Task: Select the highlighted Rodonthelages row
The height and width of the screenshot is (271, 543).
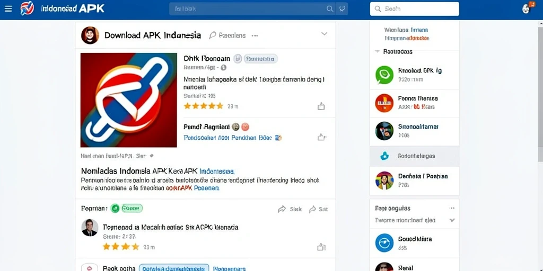Action: (x=415, y=156)
